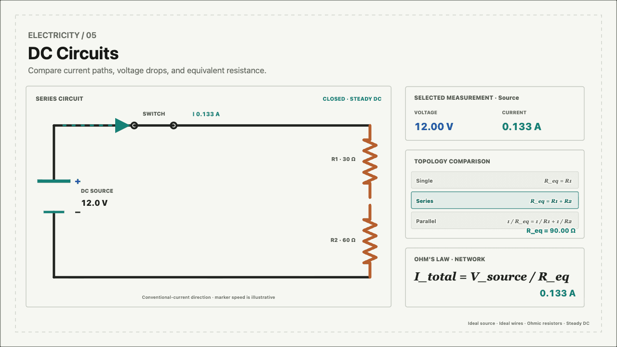Screen dimensions: 617x347
Task: Click the ELECTRICITY / 05 breadcrumb
Action: coord(62,35)
